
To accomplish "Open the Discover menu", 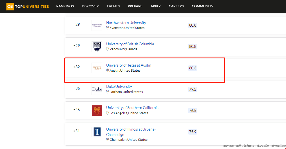I will coord(90,6).
